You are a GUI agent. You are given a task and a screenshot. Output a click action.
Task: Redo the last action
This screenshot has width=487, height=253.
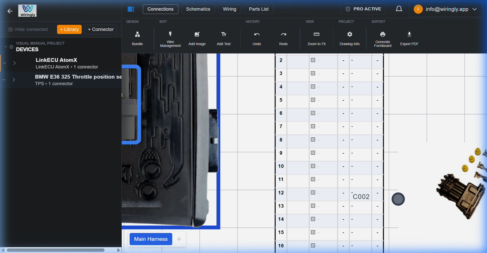tap(283, 39)
